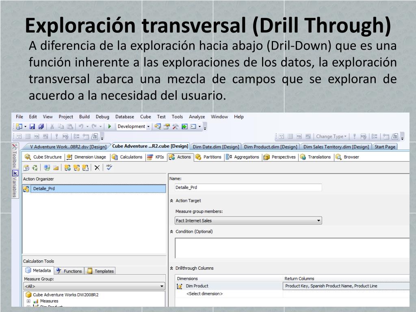Switch to Cube Structure tab
Viewport: 416px width, 312px height.
43,157
